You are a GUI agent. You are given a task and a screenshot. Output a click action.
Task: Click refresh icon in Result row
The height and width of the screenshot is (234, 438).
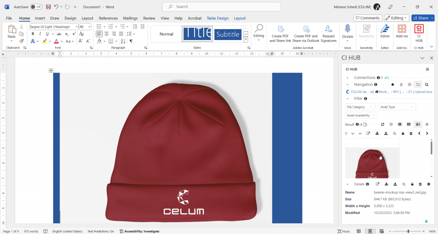(382, 124)
